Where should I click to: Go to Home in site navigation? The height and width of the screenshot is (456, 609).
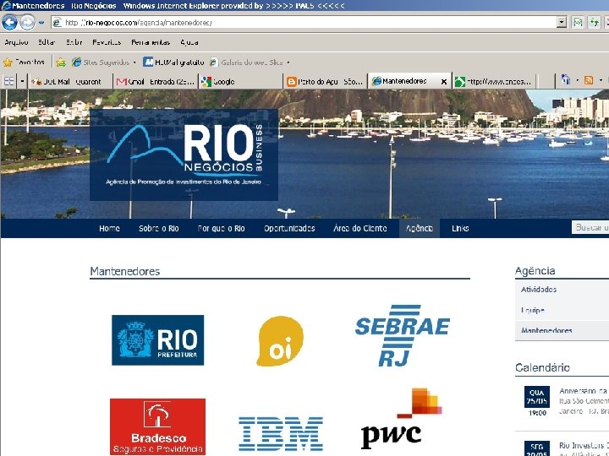[109, 228]
